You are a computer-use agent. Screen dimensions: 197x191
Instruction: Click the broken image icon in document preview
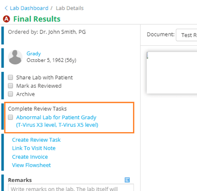pyautogui.click(x=148, y=55)
